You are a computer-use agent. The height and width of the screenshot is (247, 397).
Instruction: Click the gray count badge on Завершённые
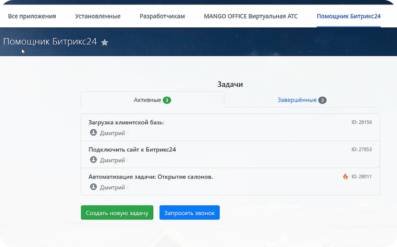coord(323,100)
